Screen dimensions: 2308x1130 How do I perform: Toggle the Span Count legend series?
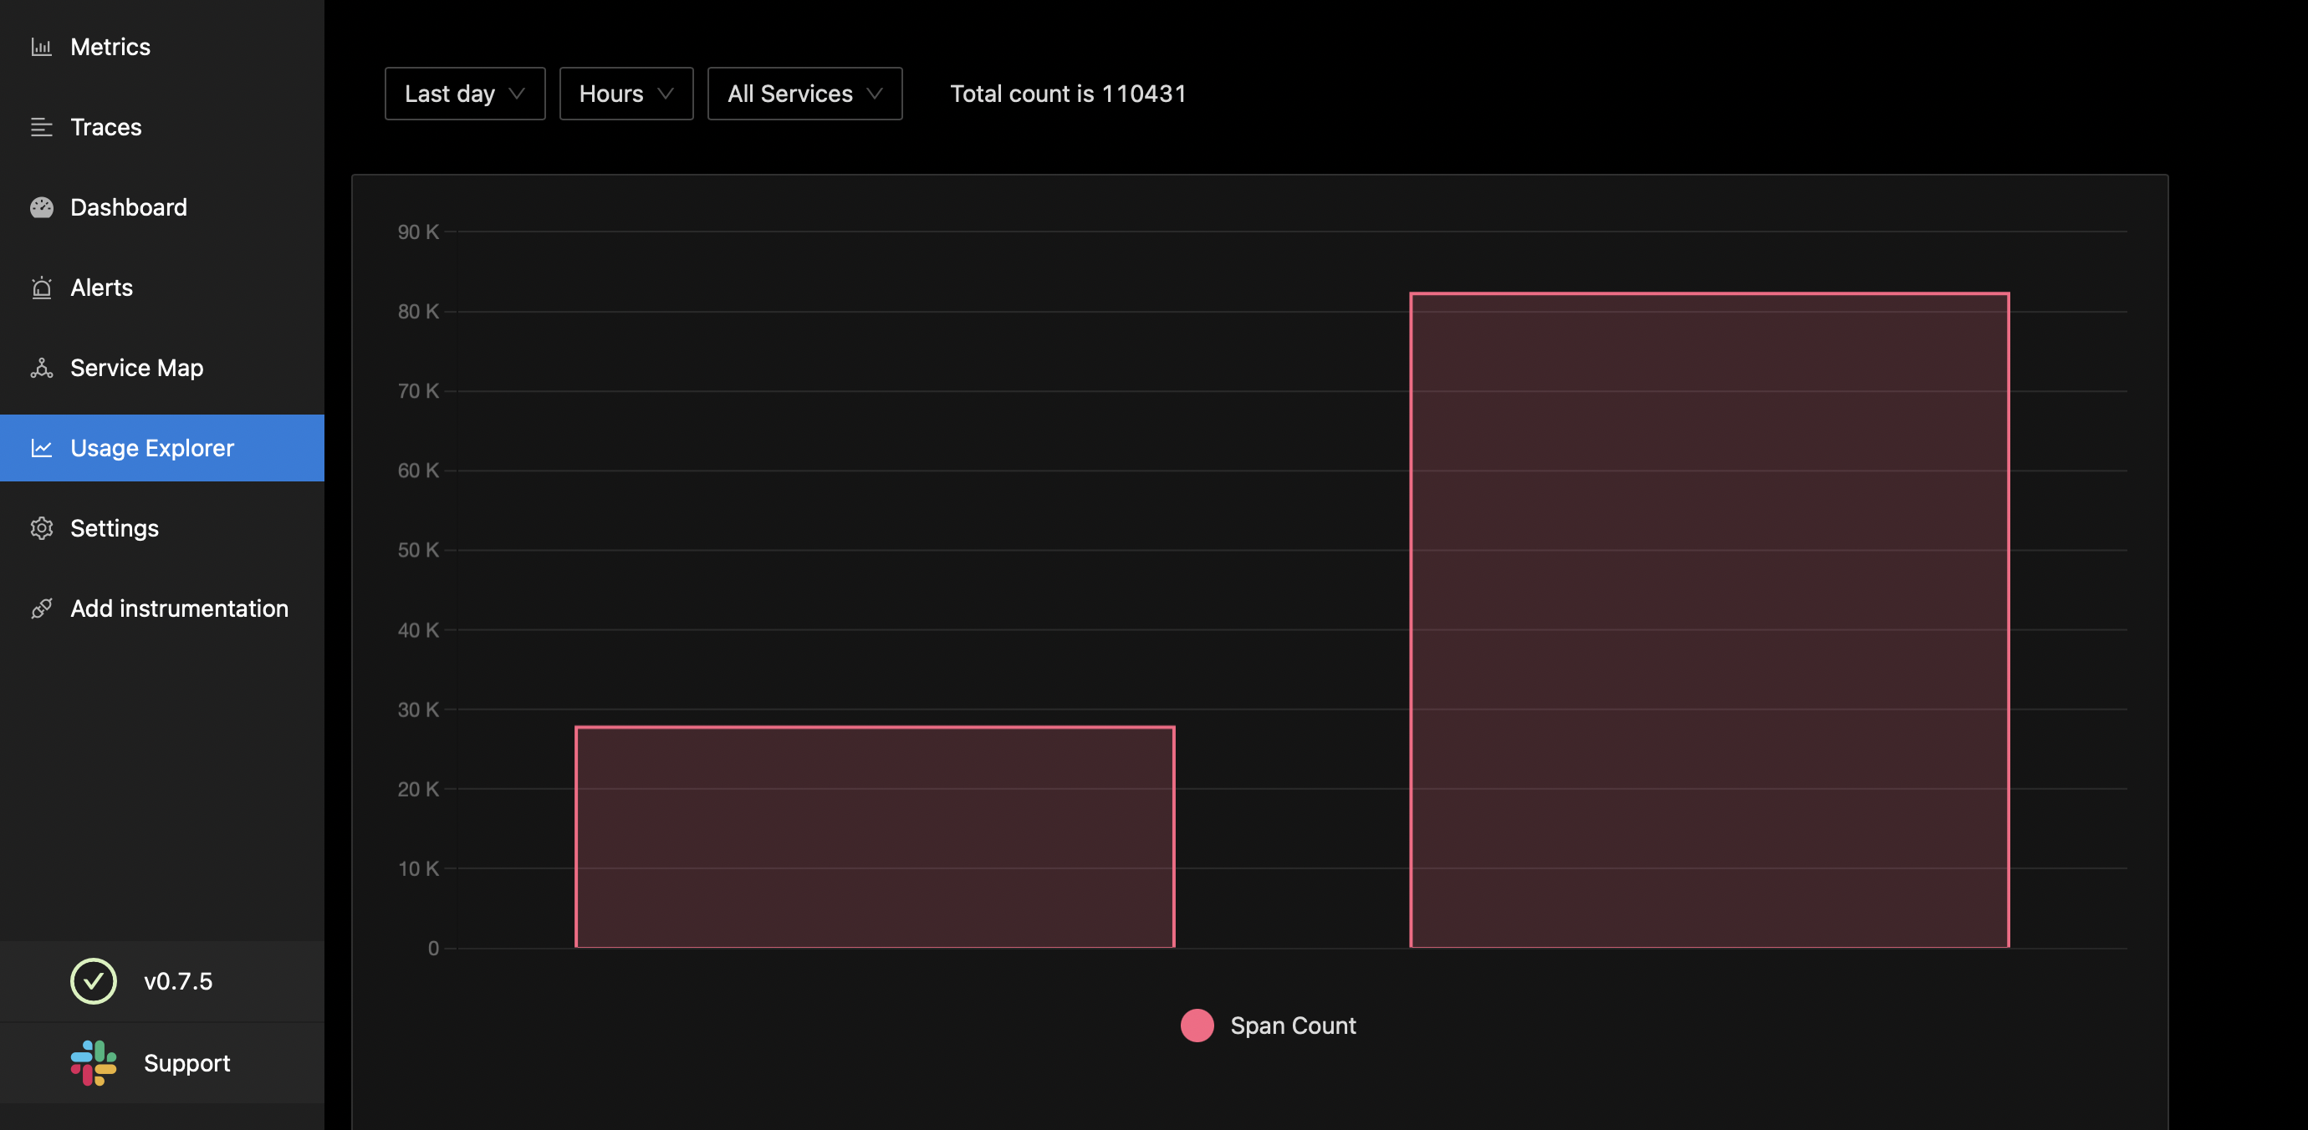tap(1292, 1026)
